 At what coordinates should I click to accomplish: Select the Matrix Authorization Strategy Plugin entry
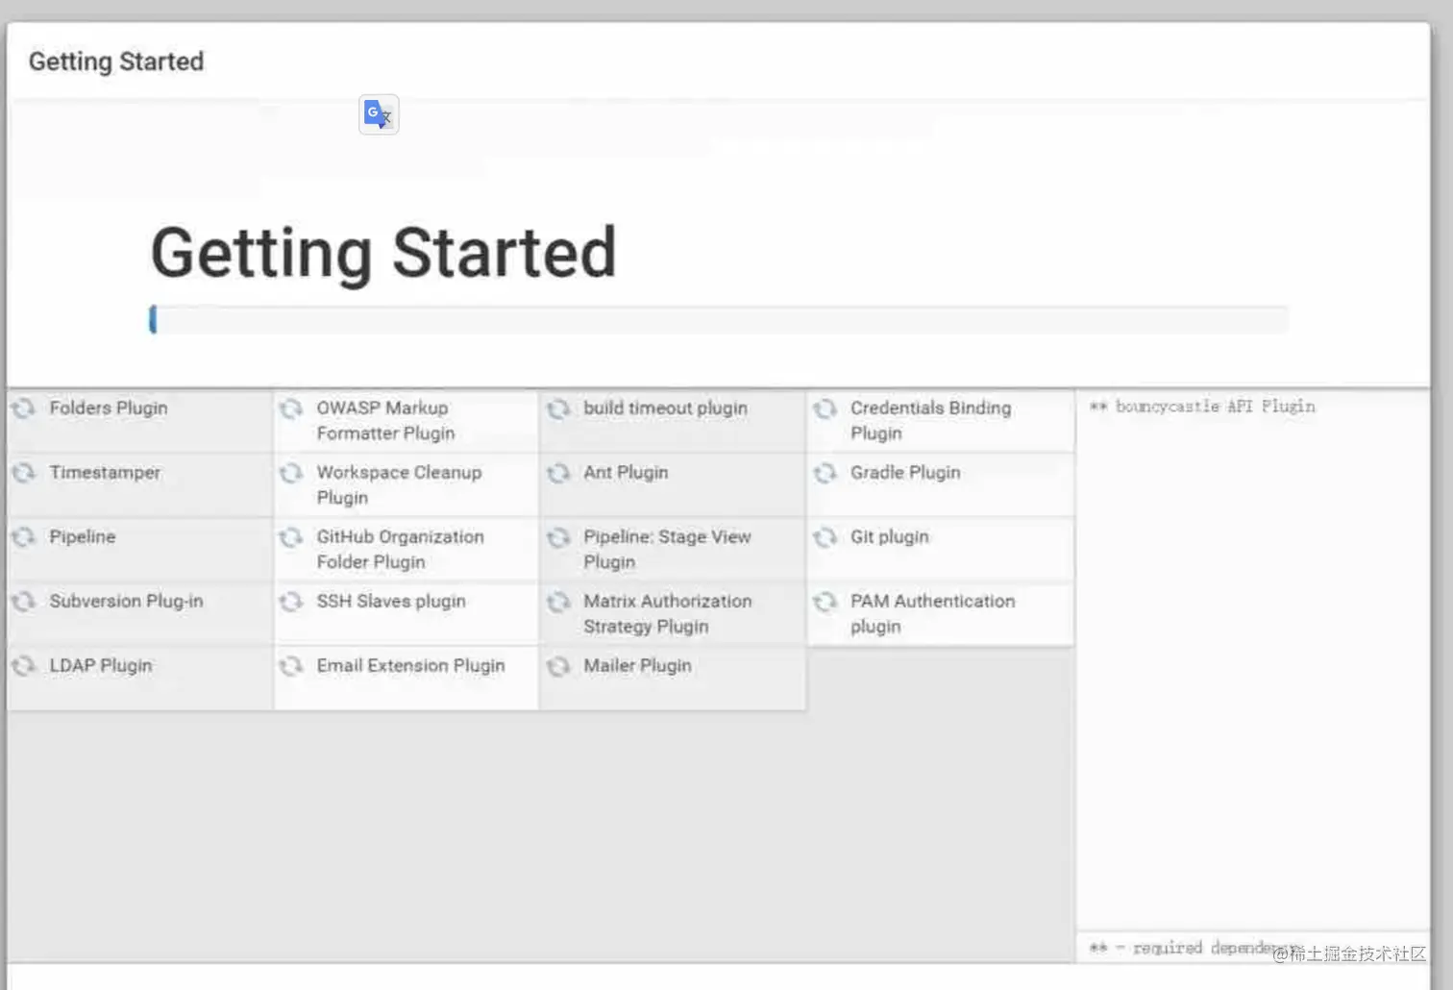pos(667,613)
